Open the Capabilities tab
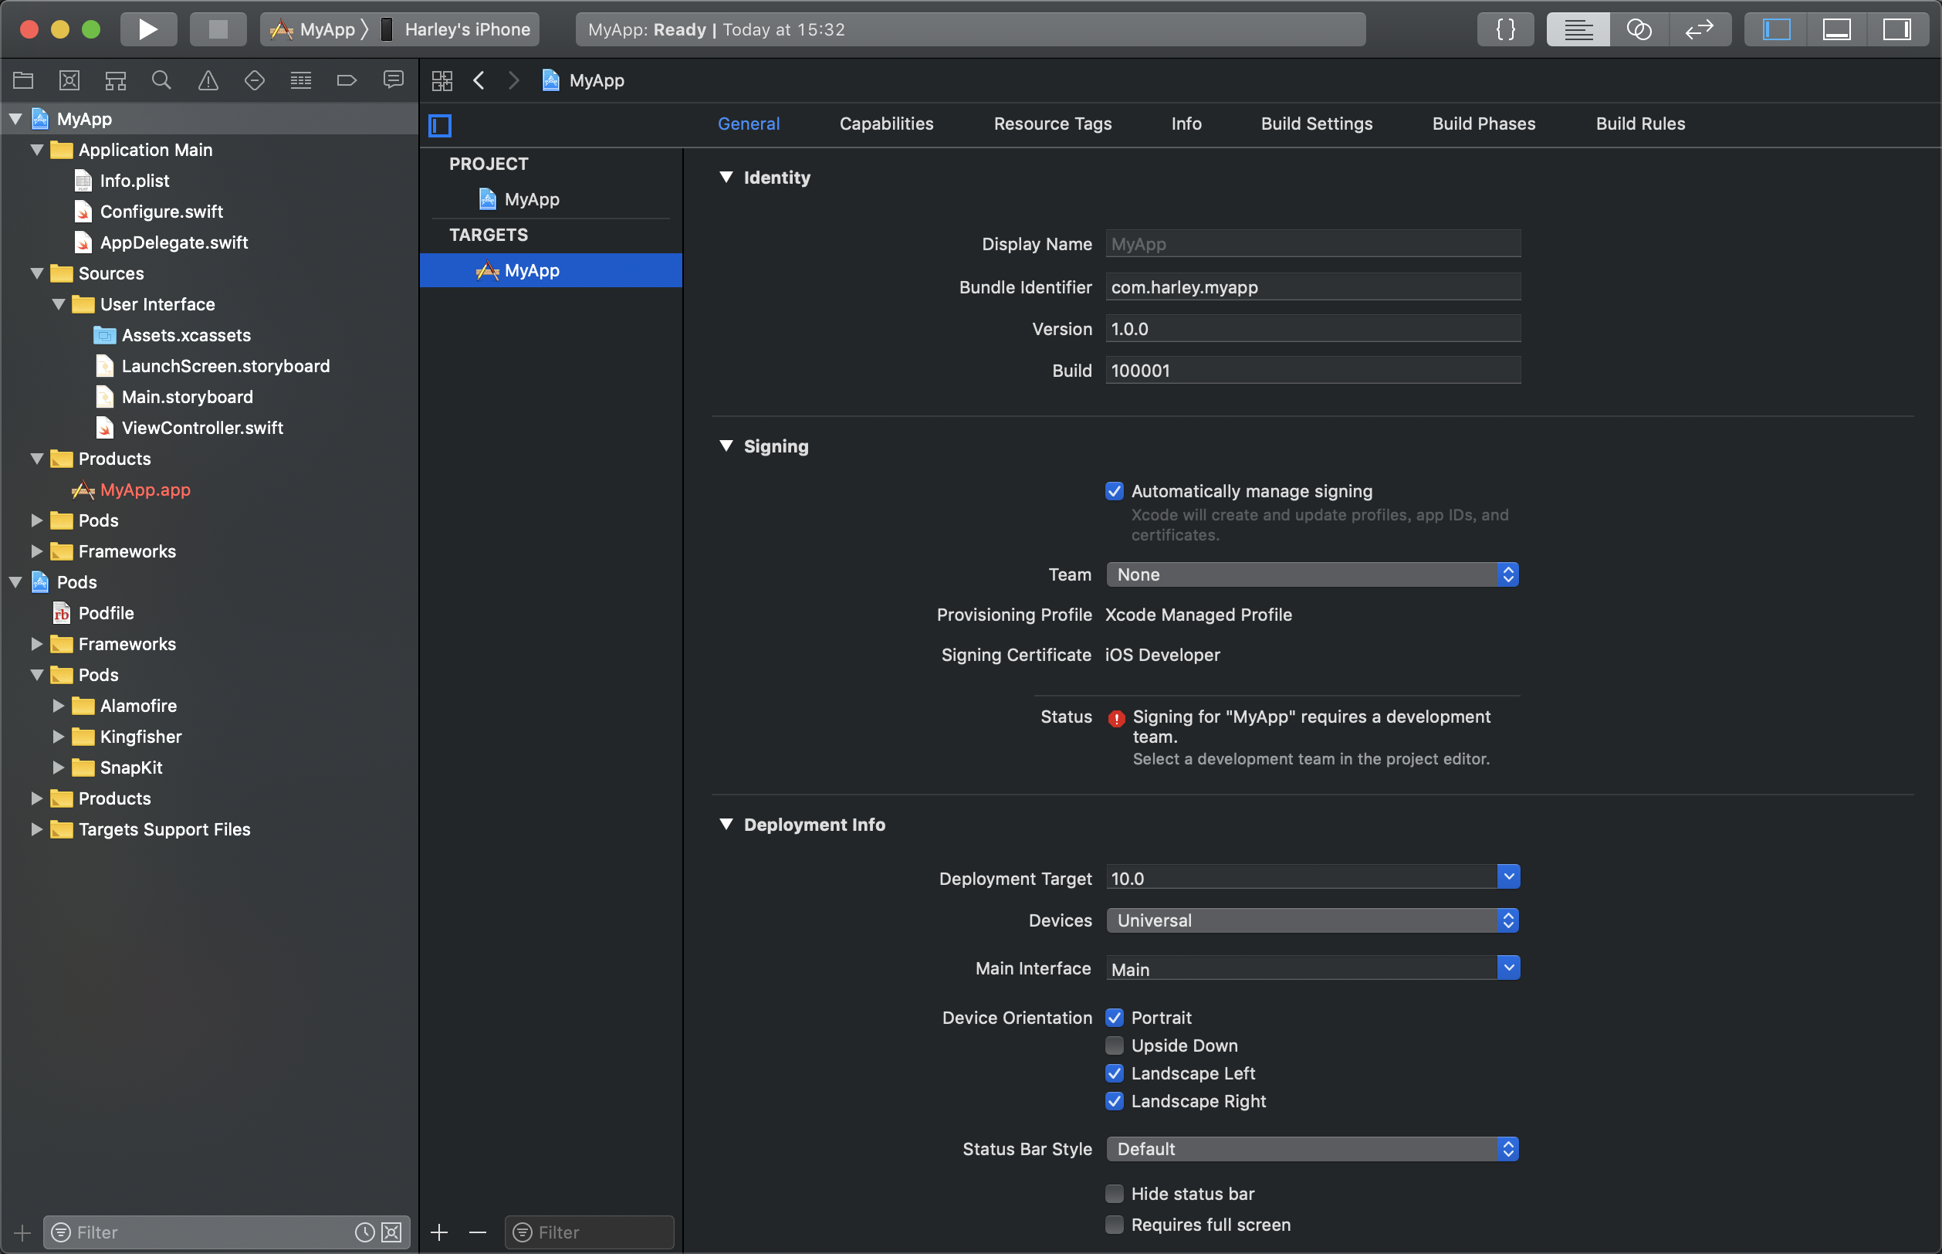 [886, 124]
